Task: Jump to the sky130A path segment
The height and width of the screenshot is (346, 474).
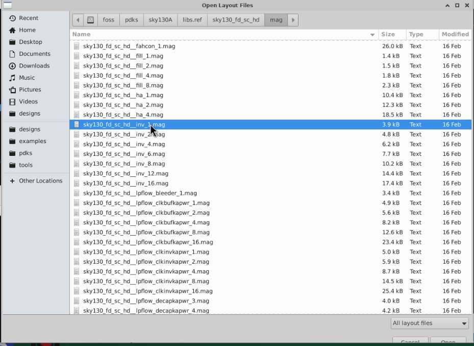Action: coord(160,20)
